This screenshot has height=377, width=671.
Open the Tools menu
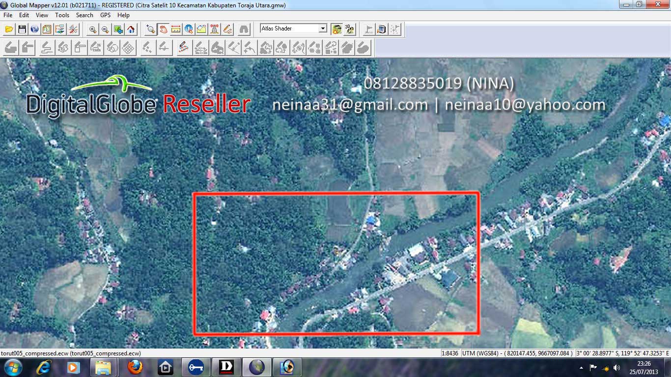coord(62,15)
